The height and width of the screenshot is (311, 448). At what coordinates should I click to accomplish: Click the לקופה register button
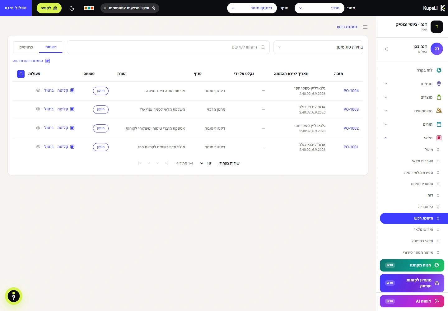click(49, 8)
